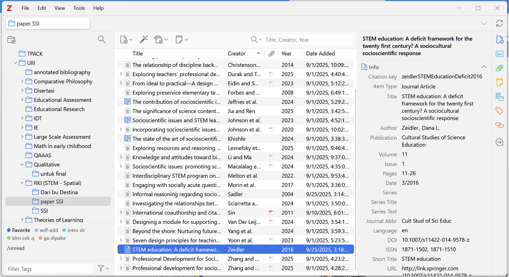
Task: Click PDF icon in the Yoon et al. row
Action: (271, 240)
